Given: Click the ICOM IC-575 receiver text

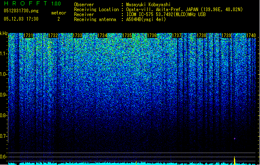Looking at the screenshot, I should tap(166, 14).
